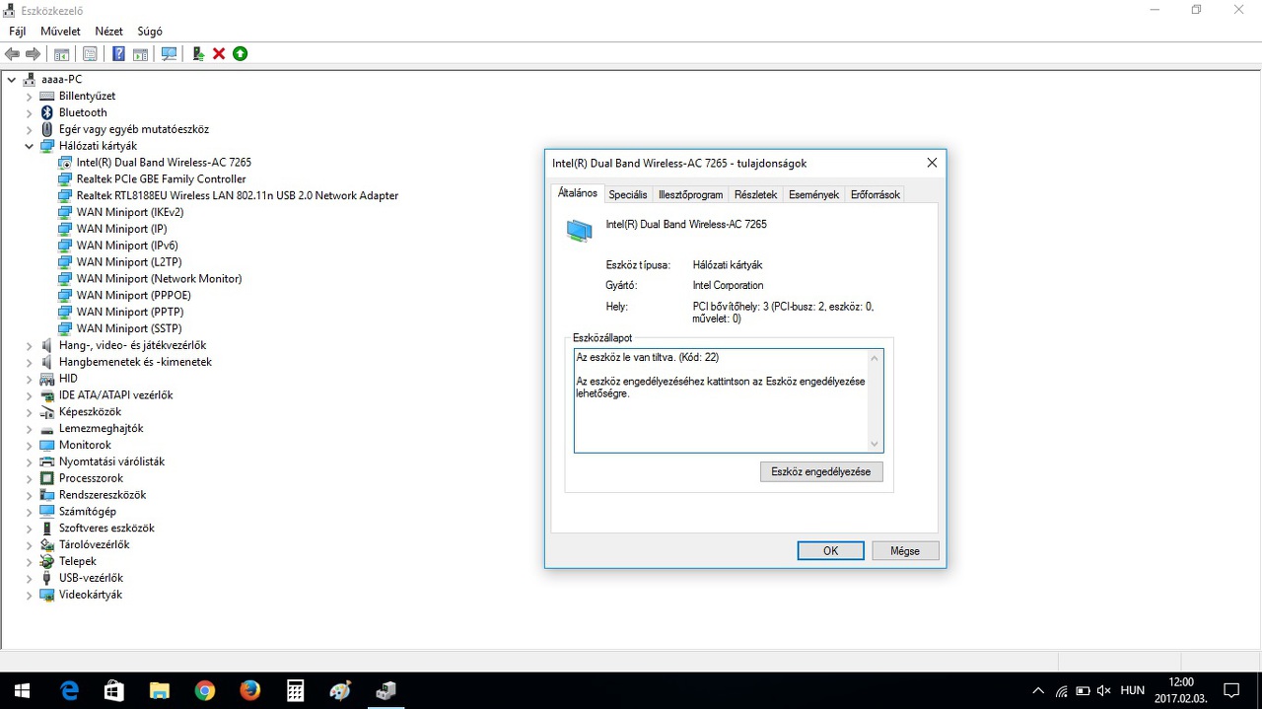Toggle the action pane toolbar icon
The image size is (1262, 709).
coord(140,54)
